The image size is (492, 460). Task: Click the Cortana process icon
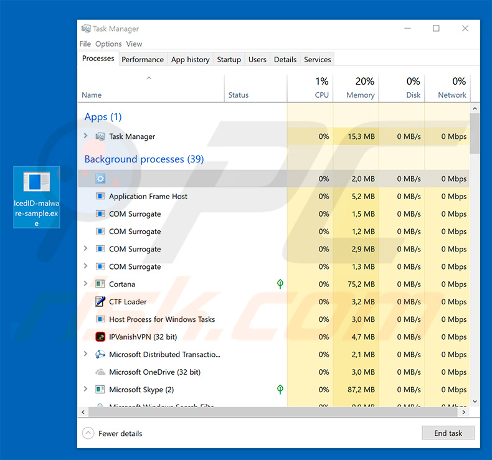coord(100,284)
